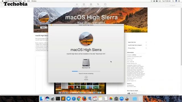Open the Apple Web Site link
Image resolution: width=182 pixels, height=102 pixels.
[132, 42]
